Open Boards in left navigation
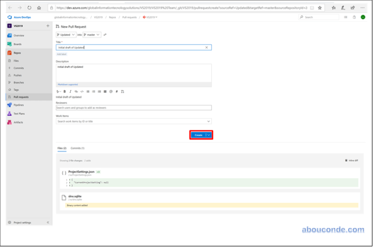The image size is (374, 247). pos(17,44)
